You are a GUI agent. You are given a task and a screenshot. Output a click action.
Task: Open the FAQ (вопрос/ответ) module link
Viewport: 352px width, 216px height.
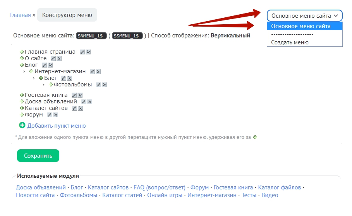point(160,187)
